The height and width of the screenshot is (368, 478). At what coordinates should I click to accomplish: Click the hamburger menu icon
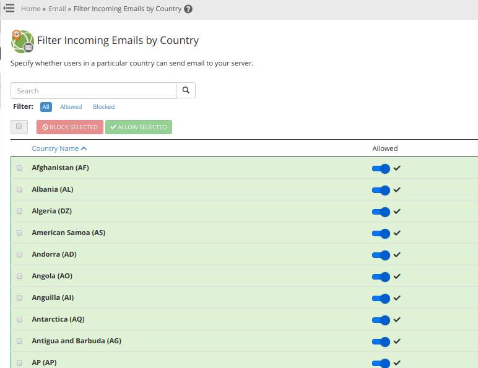[x=9, y=9]
